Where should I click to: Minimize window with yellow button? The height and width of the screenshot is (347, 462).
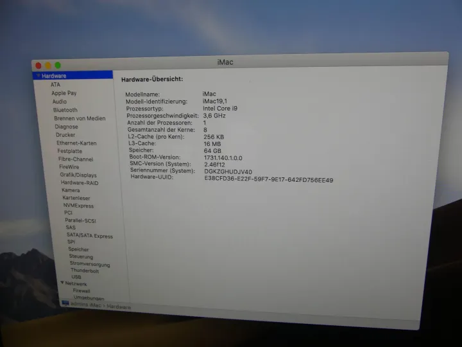coord(48,65)
